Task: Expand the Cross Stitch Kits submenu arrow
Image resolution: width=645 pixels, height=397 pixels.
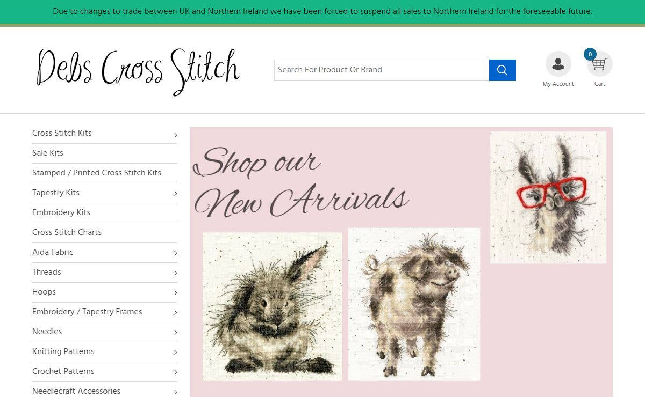Action: point(175,135)
